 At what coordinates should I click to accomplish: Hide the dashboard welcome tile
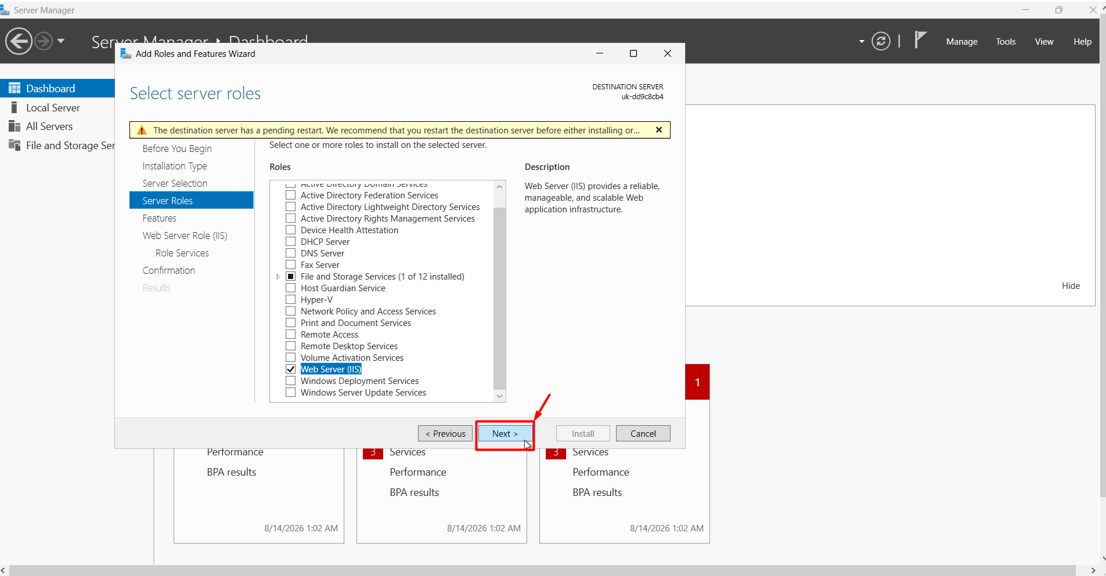[x=1071, y=285]
